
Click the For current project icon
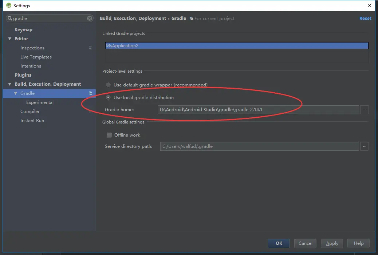point(191,19)
